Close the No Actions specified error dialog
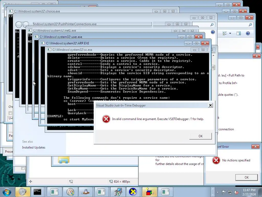Viewport: 262px width, 197px height. coord(255,146)
